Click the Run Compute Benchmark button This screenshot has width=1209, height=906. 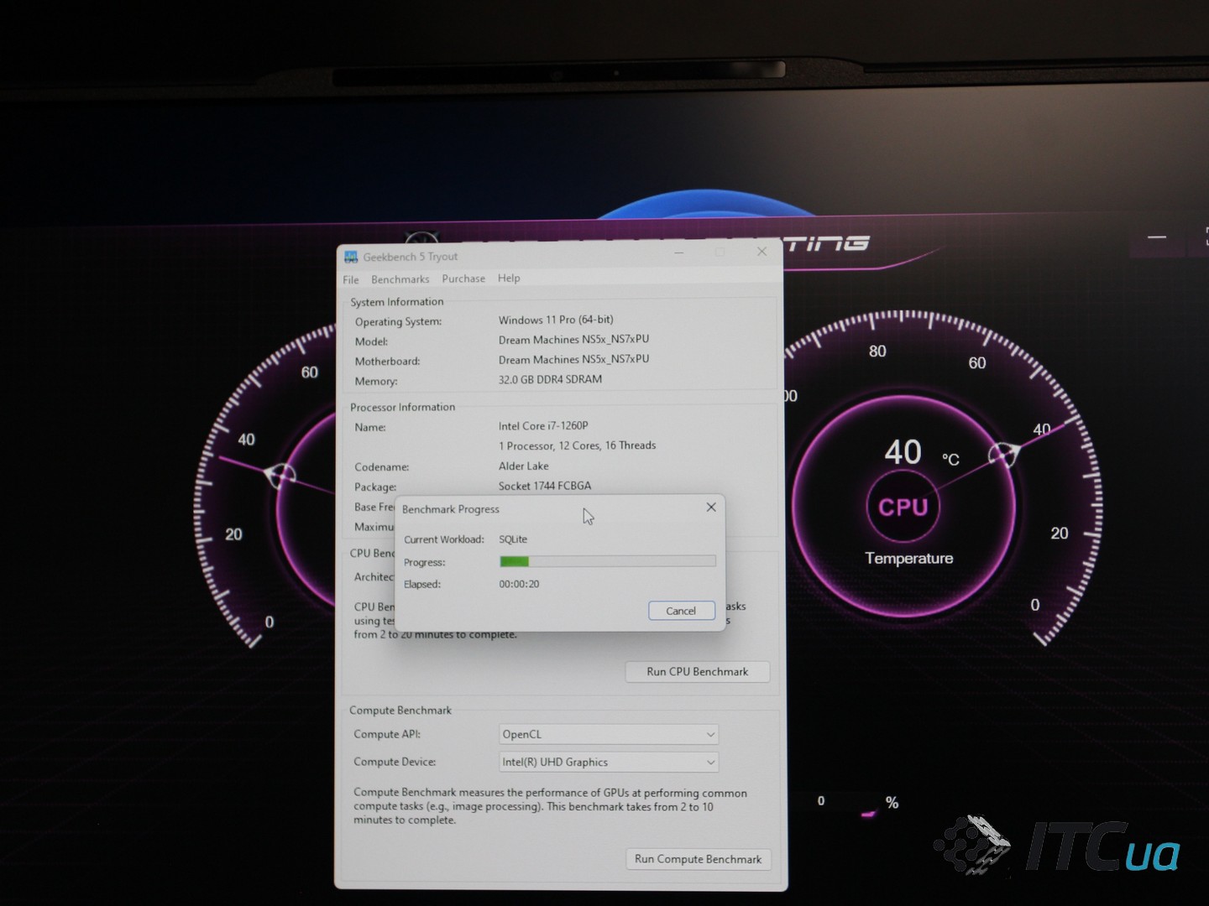(698, 859)
